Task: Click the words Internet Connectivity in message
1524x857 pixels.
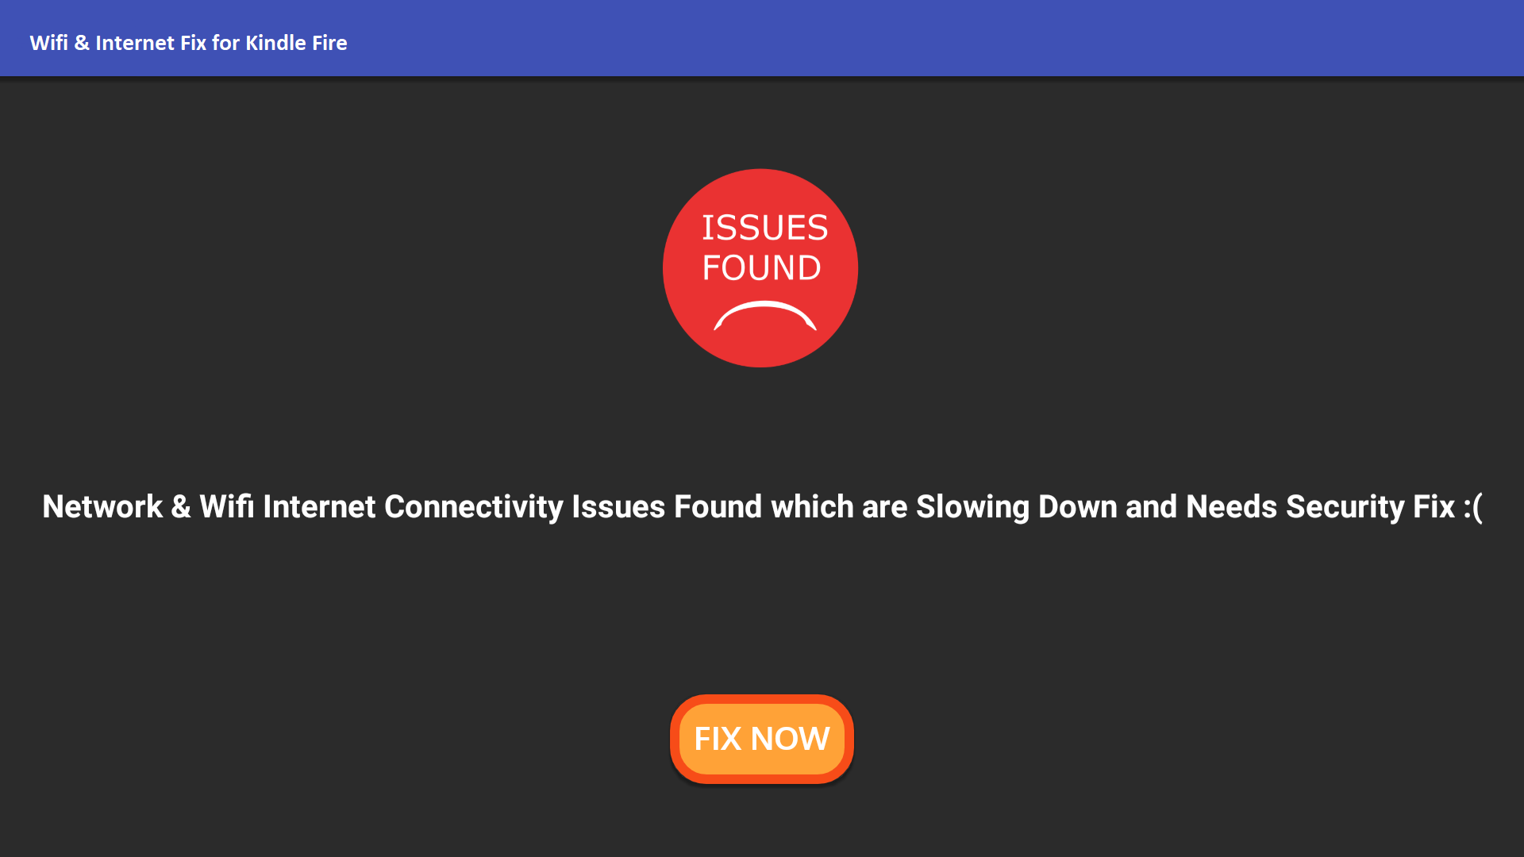Action: click(x=413, y=506)
